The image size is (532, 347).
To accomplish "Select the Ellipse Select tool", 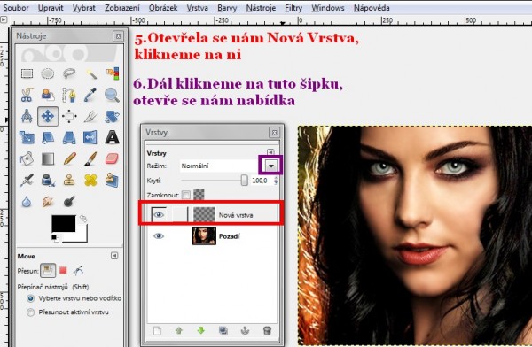I will click(48, 73).
